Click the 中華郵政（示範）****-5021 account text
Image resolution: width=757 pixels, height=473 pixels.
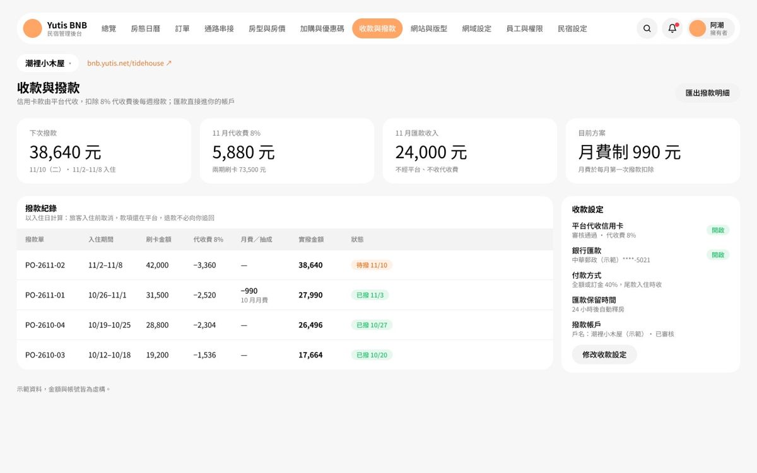611,260
